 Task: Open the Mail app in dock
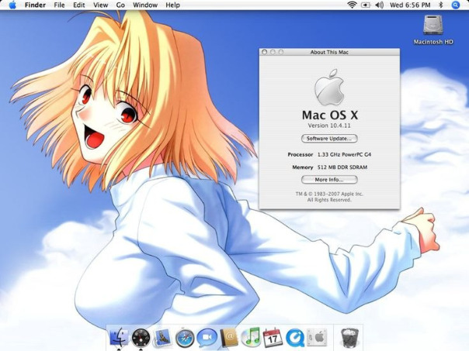coord(163,337)
